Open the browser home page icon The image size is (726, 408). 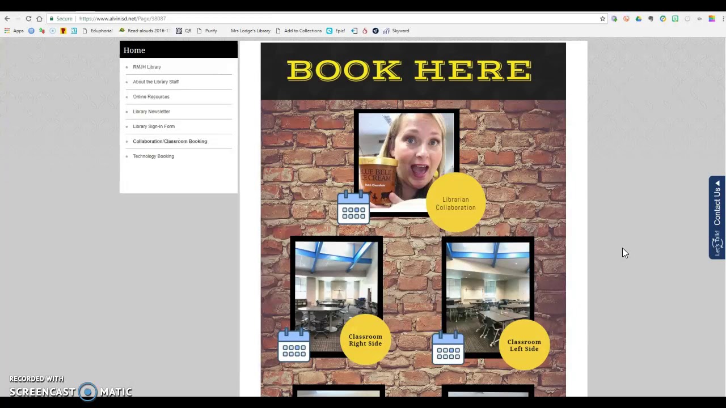(39, 19)
